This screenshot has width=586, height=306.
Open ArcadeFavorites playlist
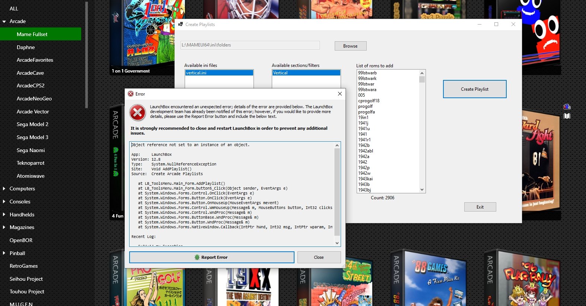pyautogui.click(x=35, y=60)
